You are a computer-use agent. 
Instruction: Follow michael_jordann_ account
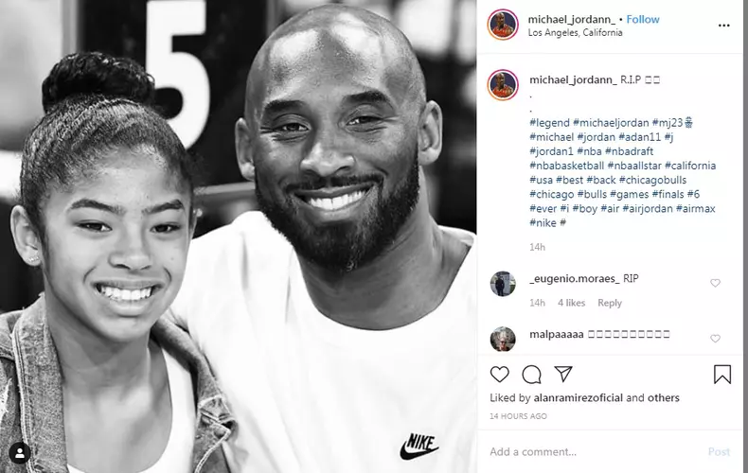[x=643, y=20]
